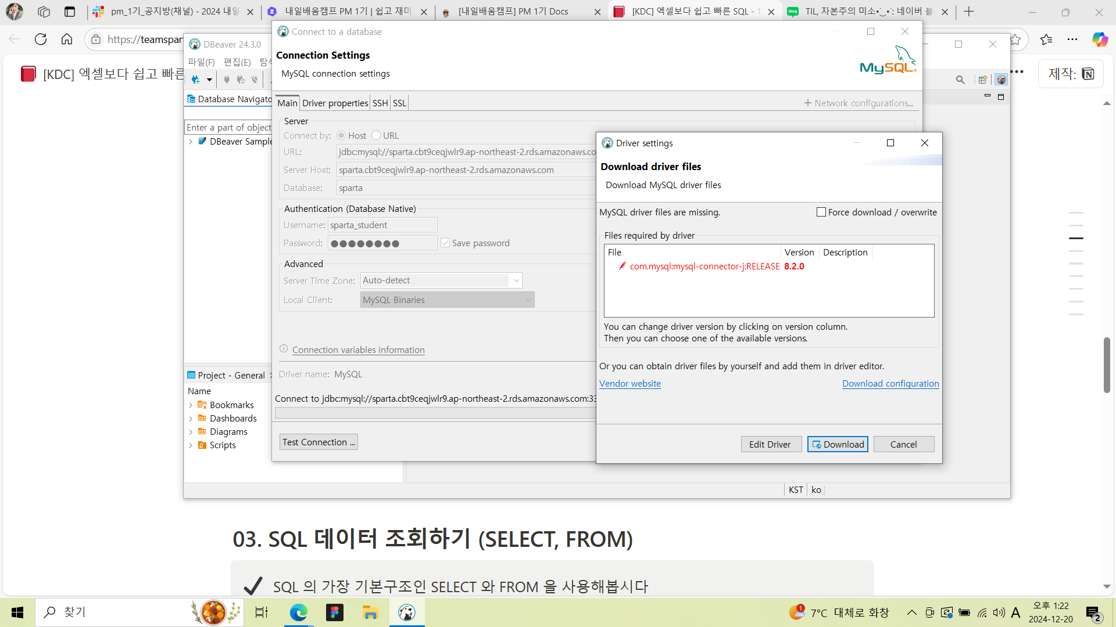Open Task View from the taskbar

coord(262,612)
